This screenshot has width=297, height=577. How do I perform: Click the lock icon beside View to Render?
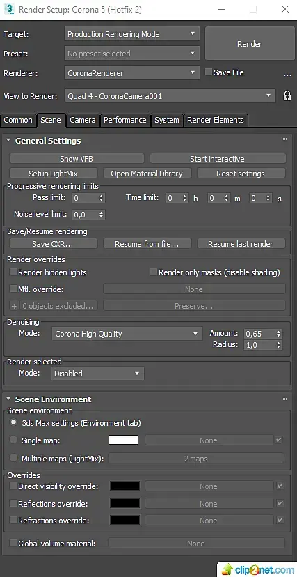coord(287,96)
